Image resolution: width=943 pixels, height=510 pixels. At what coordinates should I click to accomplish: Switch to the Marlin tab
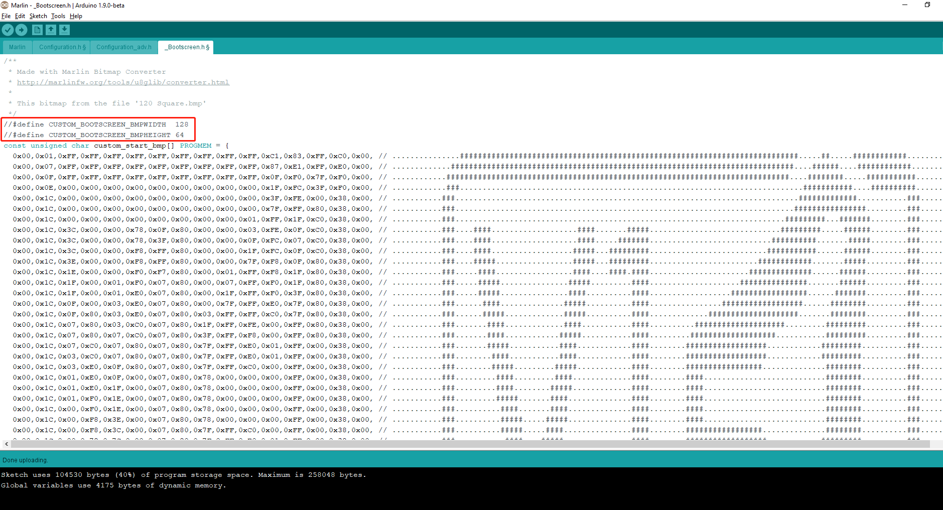17,47
